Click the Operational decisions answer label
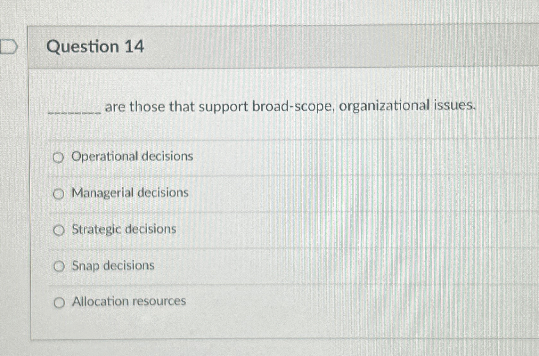539x356 pixels. tap(132, 157)
